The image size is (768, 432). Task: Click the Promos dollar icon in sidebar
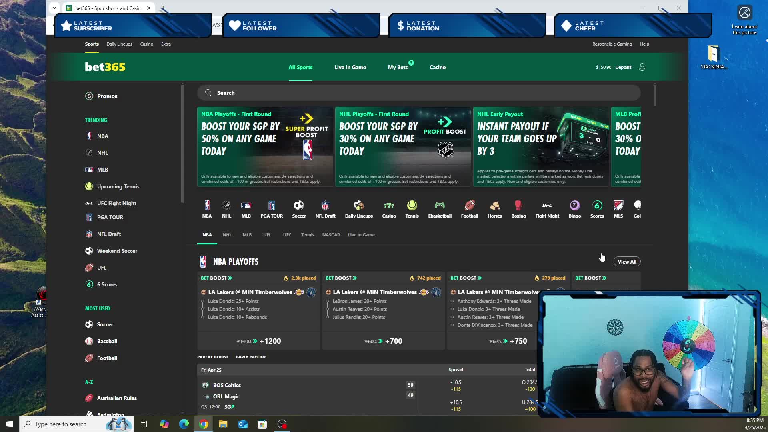click(x=89, y=96)
